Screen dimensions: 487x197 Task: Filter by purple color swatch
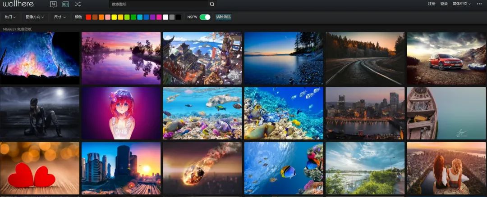pyautogui.click(x=152, y=17)
